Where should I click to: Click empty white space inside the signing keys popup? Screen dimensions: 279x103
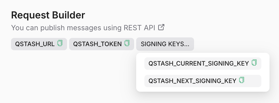[x=203, y=72]
